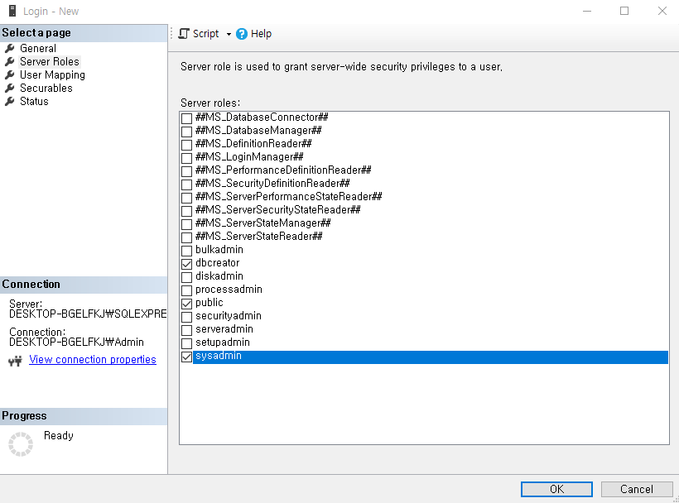The image size is (679, 503).
Task: Enable ##MS_ServerStateManager## checkbox
Action: 186,224
